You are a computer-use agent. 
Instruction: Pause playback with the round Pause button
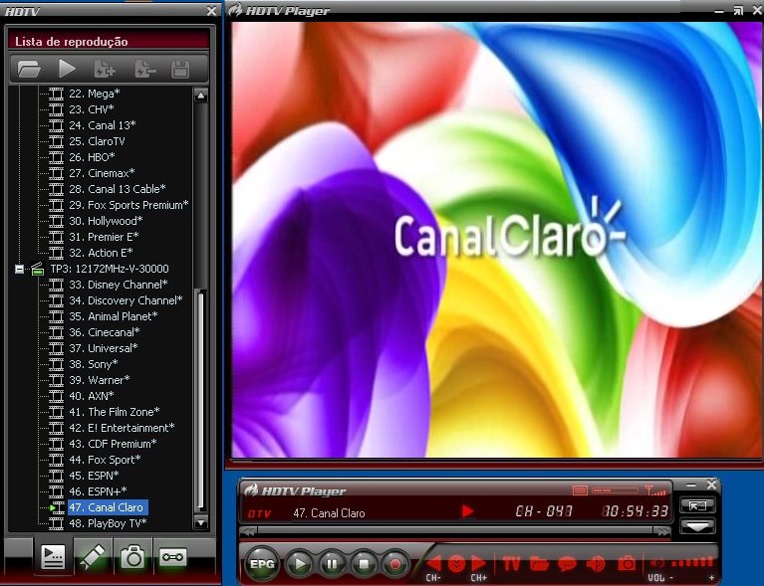tap(332, 564)
